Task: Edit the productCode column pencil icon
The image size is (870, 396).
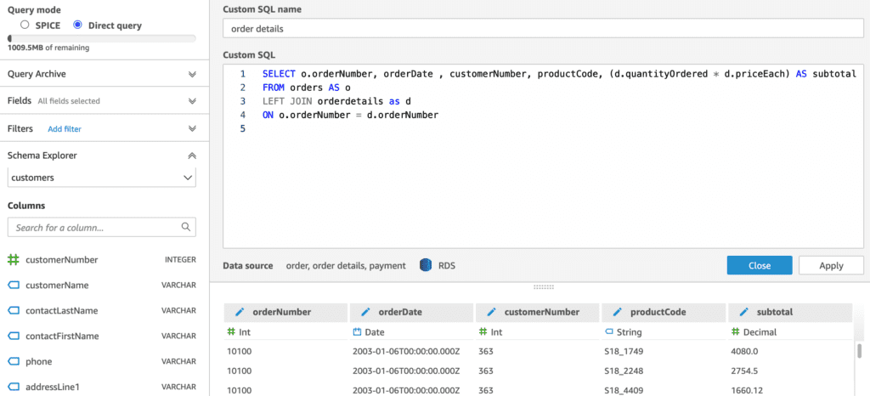Action: (618, 312)
